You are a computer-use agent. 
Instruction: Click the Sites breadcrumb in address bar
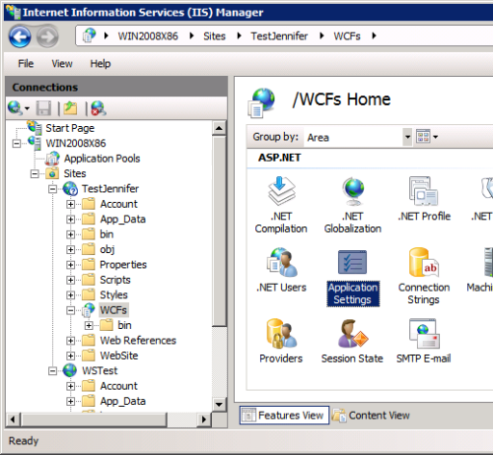tap(214, 36)
